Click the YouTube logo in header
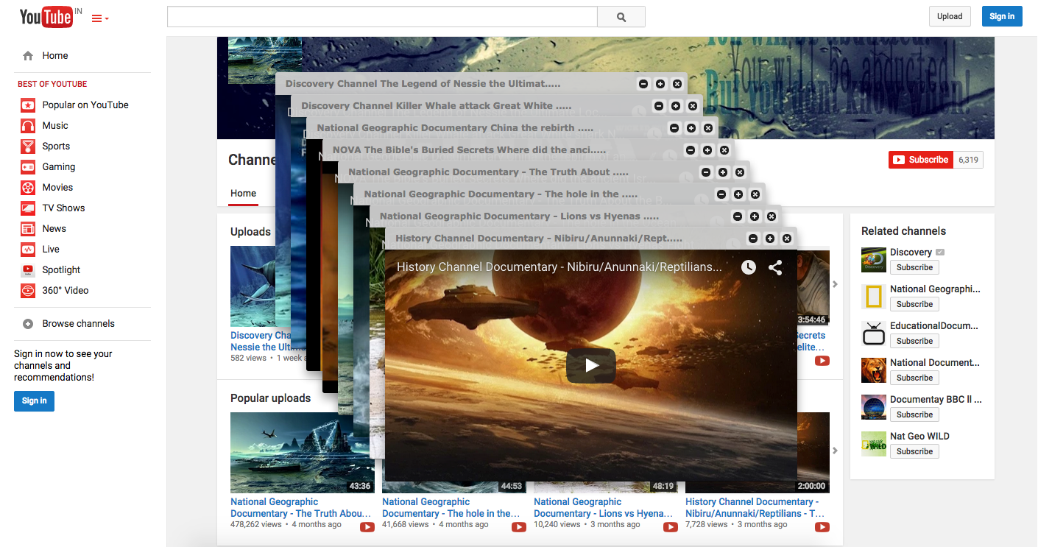The image size is (1038, 547). (46, 17)
